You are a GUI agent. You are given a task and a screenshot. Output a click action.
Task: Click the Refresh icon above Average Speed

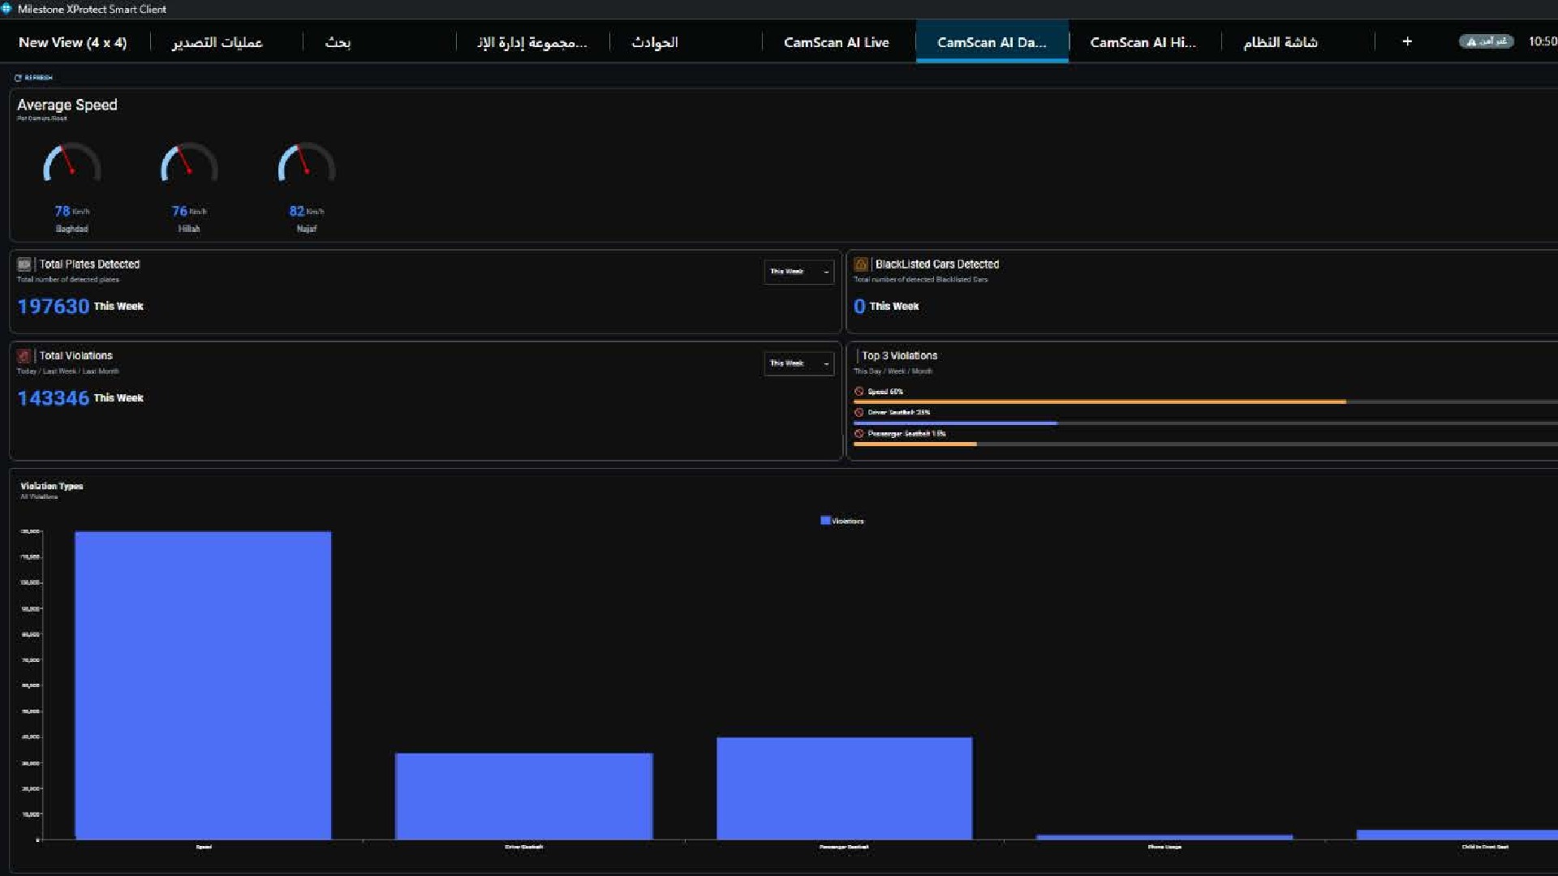click(x=18, y=78)
